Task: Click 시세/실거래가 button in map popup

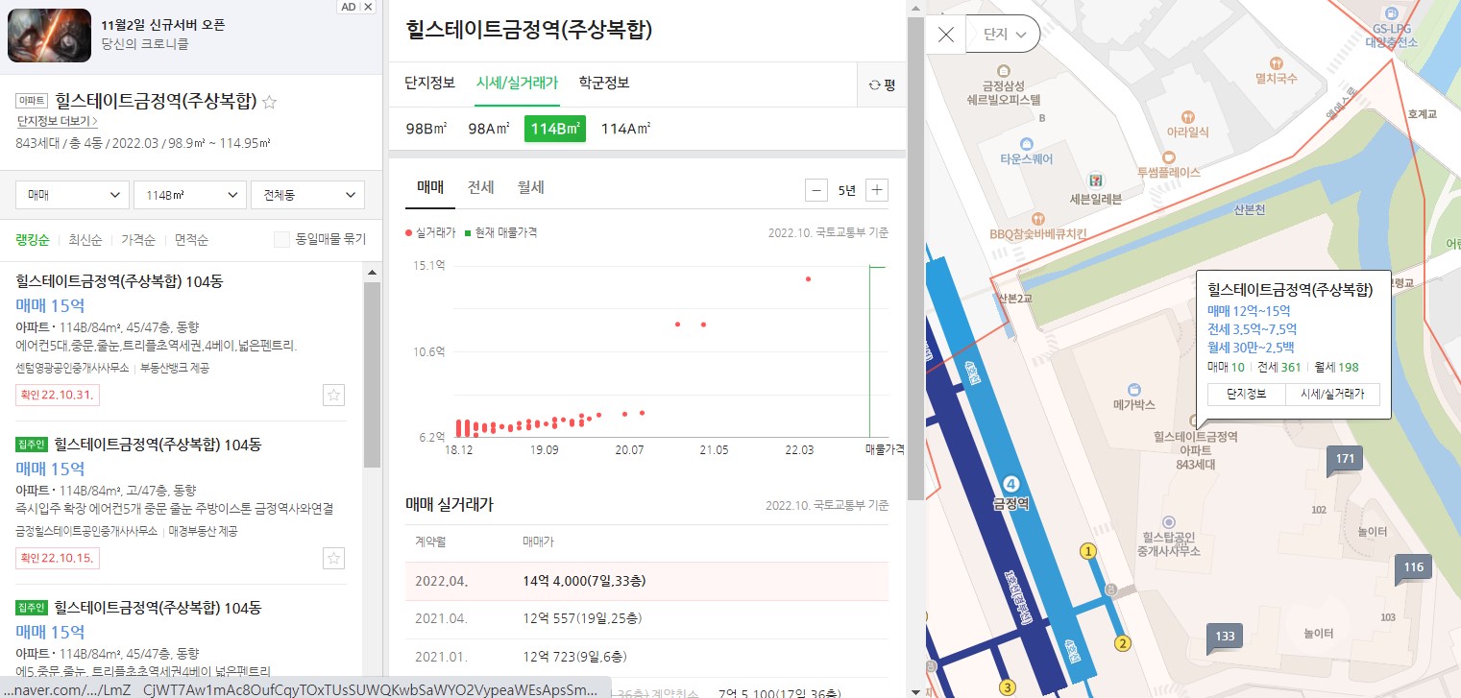Action: pos(1332,395)
